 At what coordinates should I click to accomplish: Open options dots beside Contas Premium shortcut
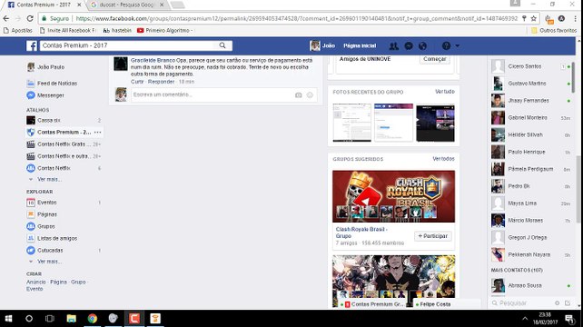[x=97, y=132]
